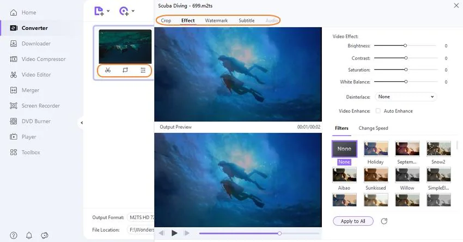
Task: Select the Filters tab
Action: [342, 128]
